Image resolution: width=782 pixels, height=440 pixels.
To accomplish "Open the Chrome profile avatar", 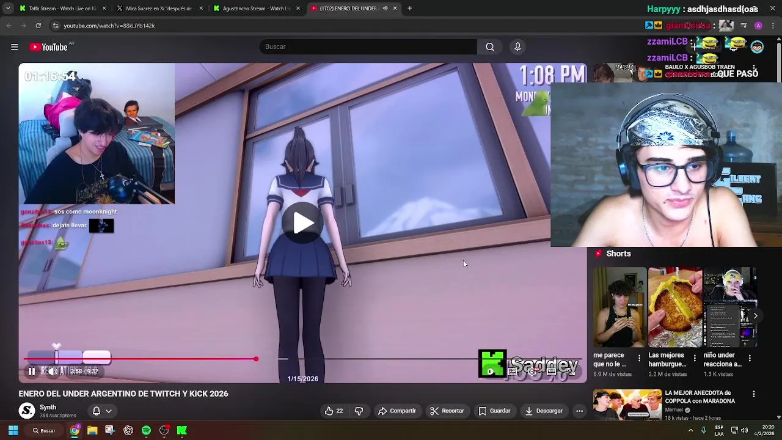I will click(x=758, y=26).
